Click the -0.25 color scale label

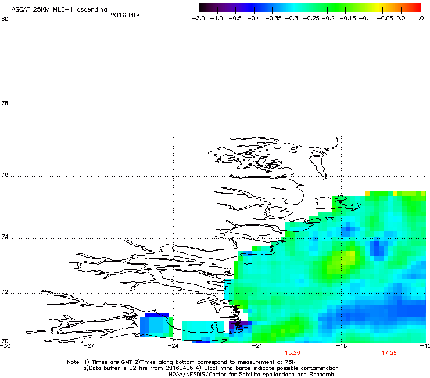[311, 19]
